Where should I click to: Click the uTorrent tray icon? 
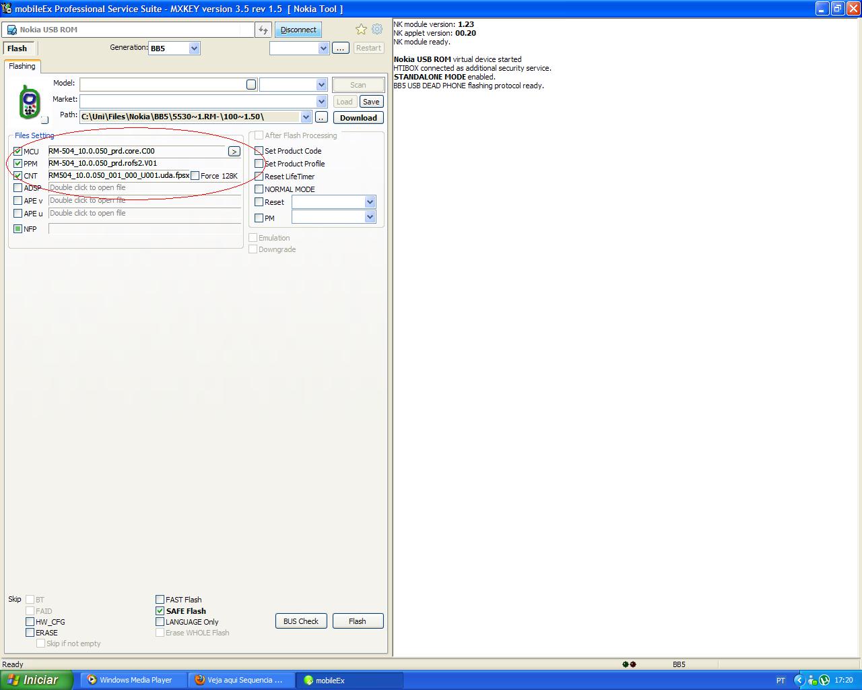824,680
